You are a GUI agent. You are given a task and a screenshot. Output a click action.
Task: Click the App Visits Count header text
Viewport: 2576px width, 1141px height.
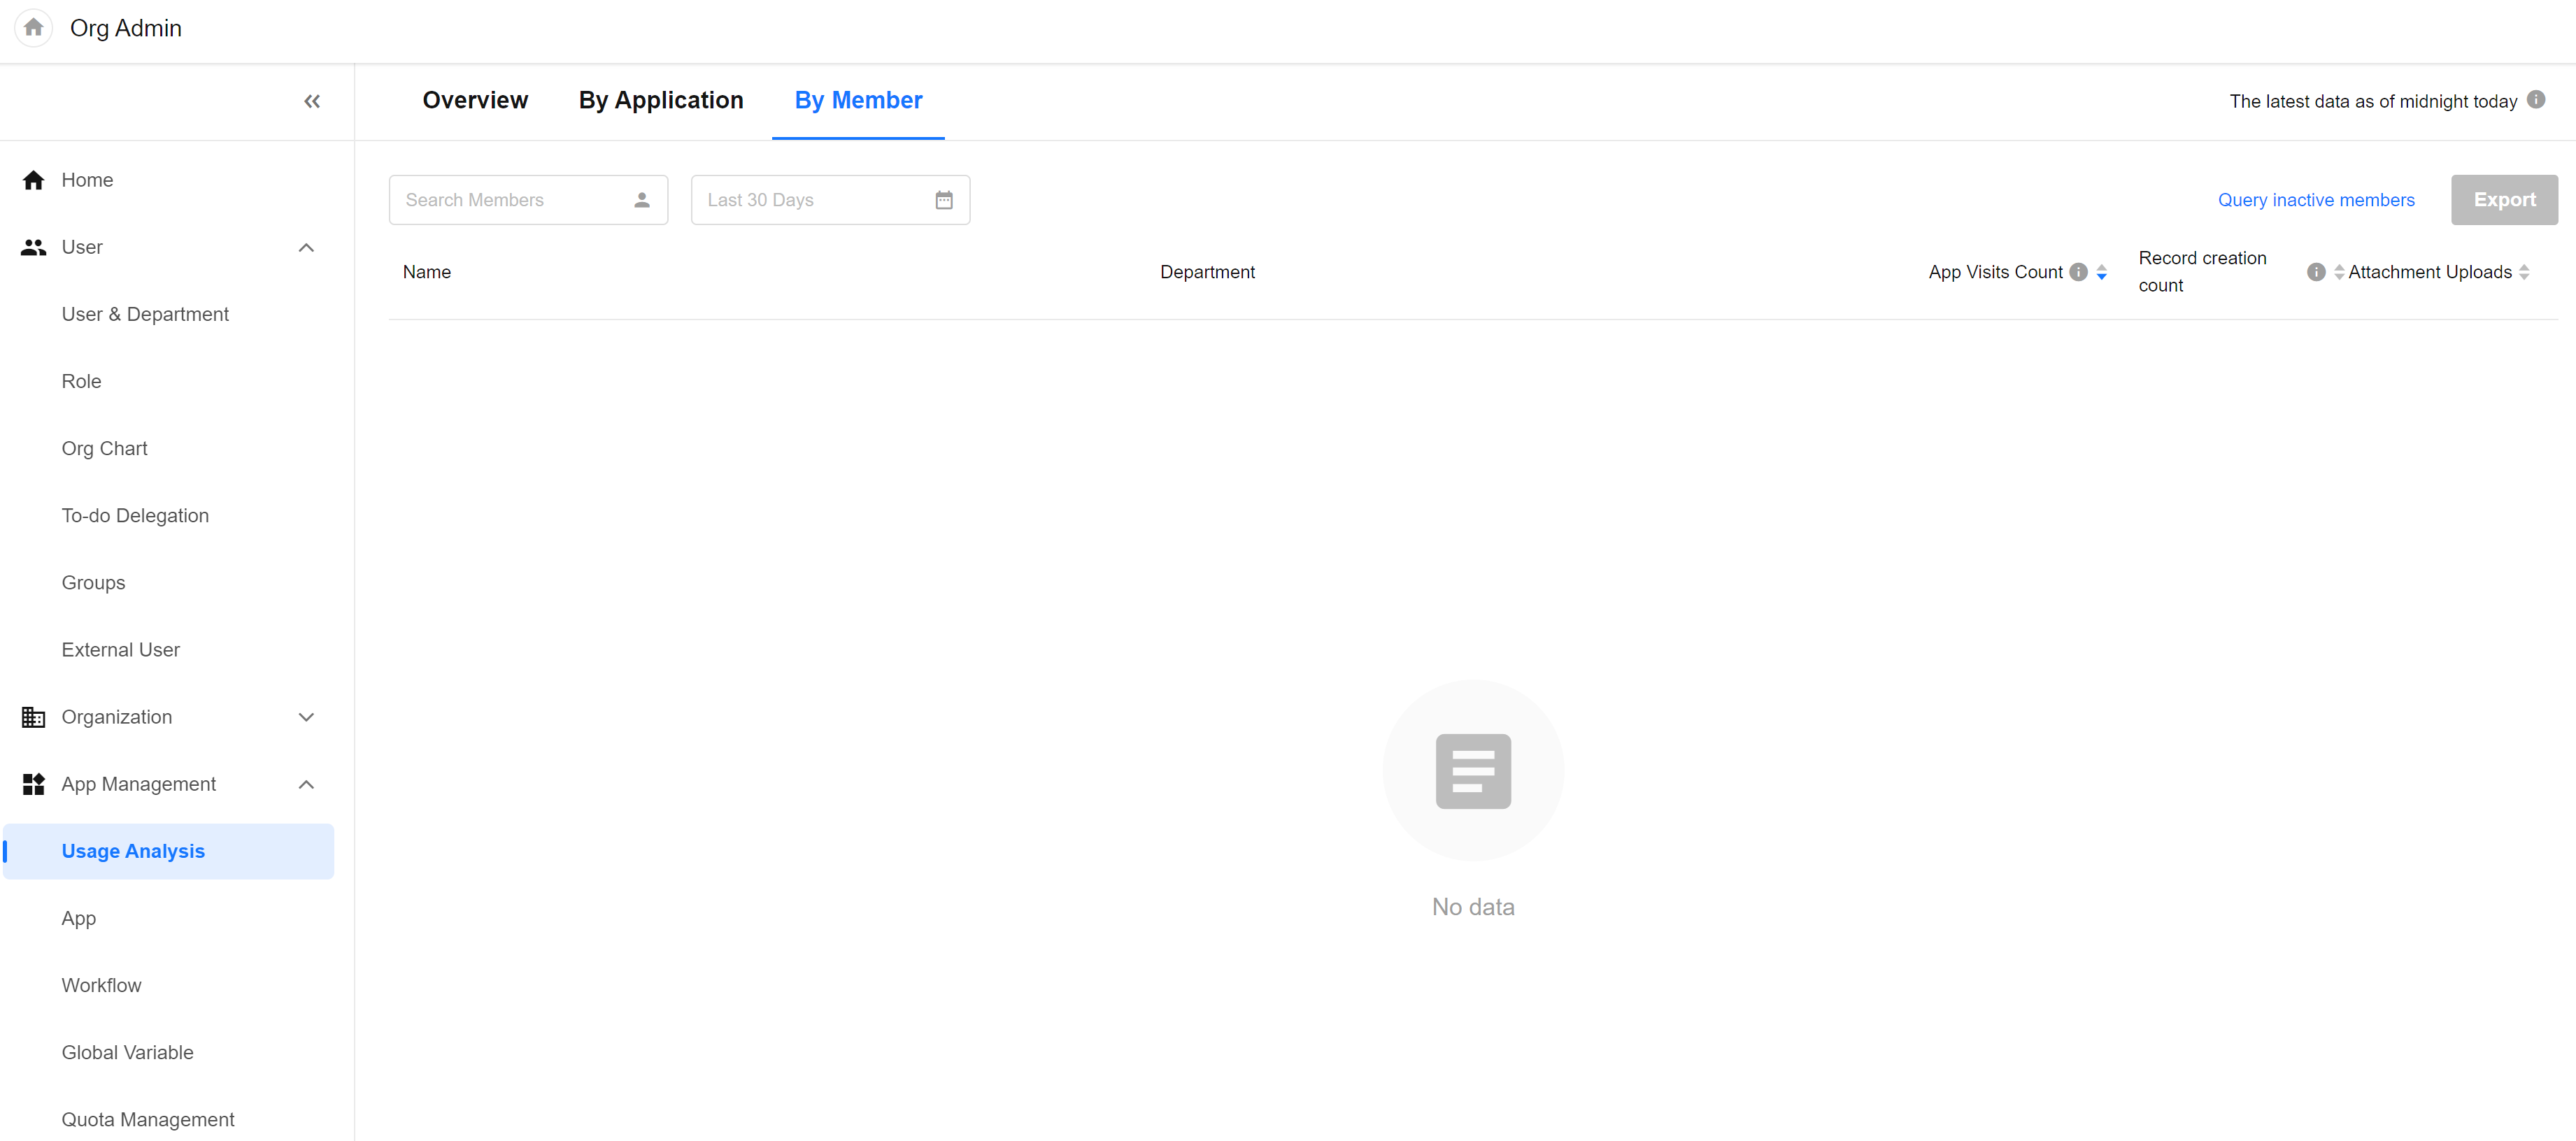[x=1995, y=272]
